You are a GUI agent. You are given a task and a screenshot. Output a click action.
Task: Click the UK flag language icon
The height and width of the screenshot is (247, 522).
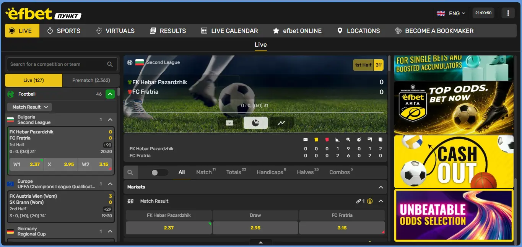[441, 13]
